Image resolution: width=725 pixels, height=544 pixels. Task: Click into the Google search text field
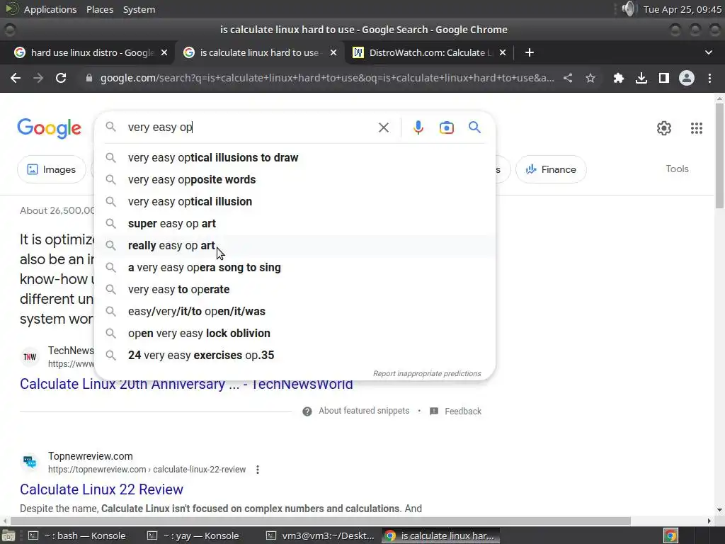250,127
